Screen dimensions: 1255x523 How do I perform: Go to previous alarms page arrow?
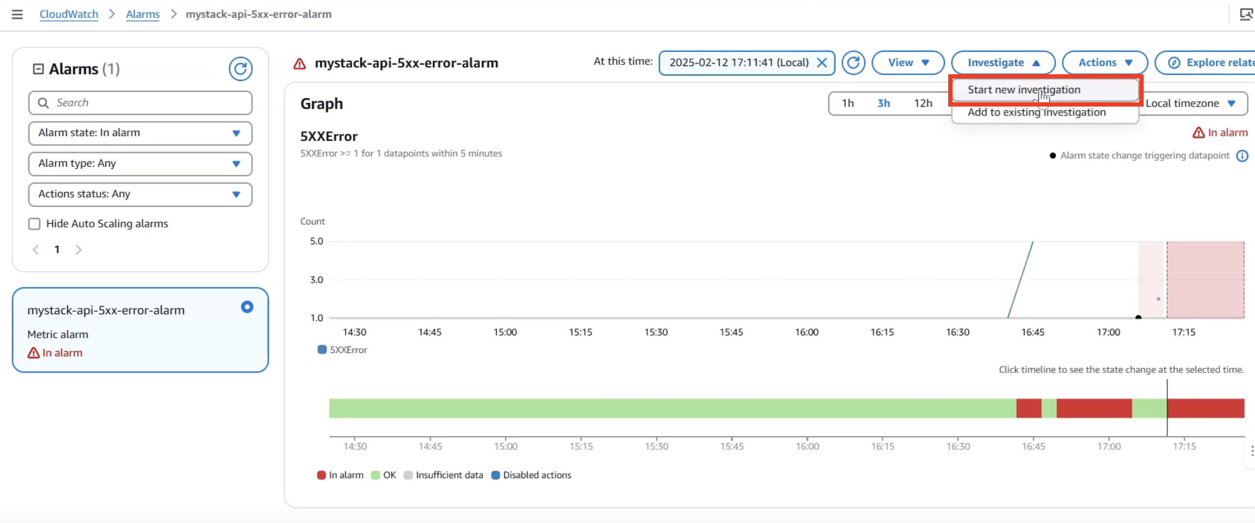[x=35, y=250]
